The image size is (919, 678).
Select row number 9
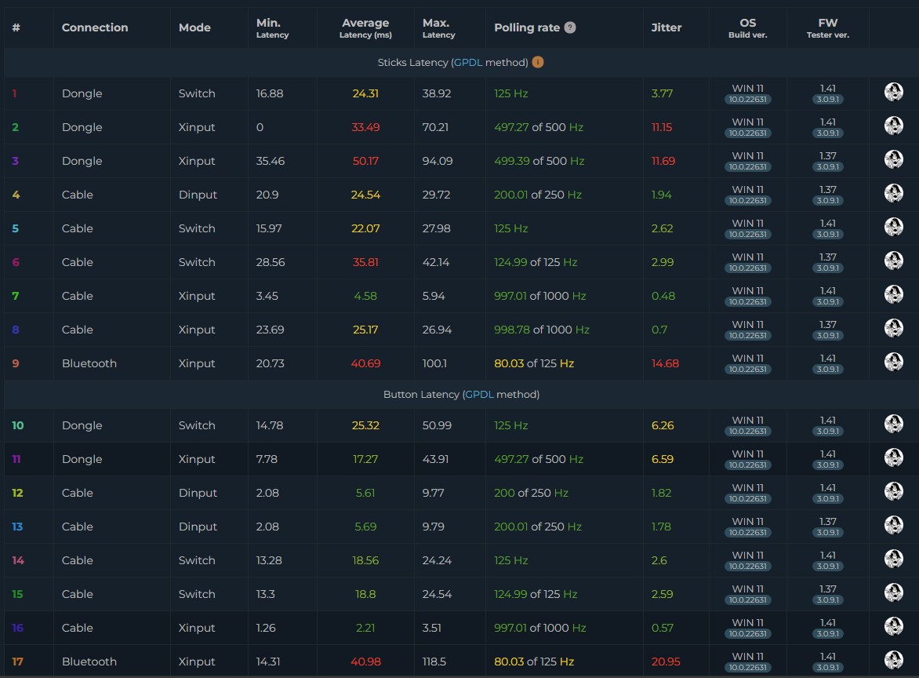pos(15,363)
